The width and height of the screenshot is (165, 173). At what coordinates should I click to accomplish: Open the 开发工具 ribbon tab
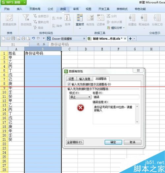[x=104, y=9]
